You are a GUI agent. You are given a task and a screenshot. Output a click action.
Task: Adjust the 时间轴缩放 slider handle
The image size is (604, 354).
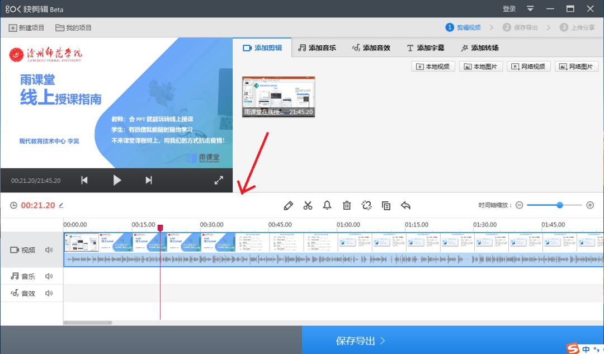click(560, 205)
